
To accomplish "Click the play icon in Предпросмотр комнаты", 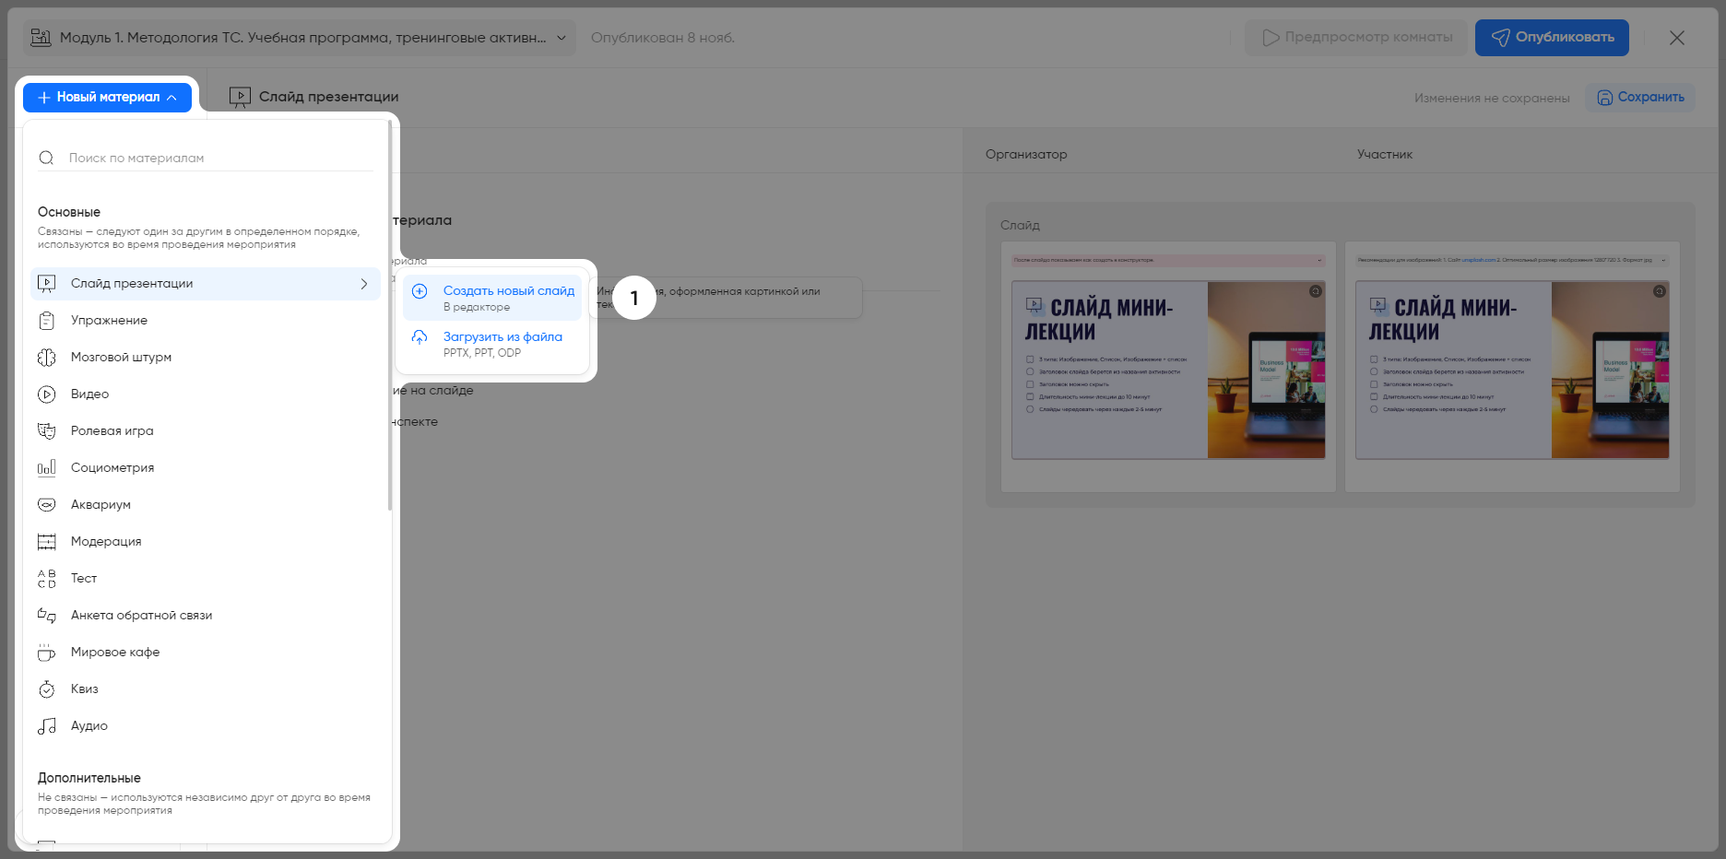I will click(1271, 38).
